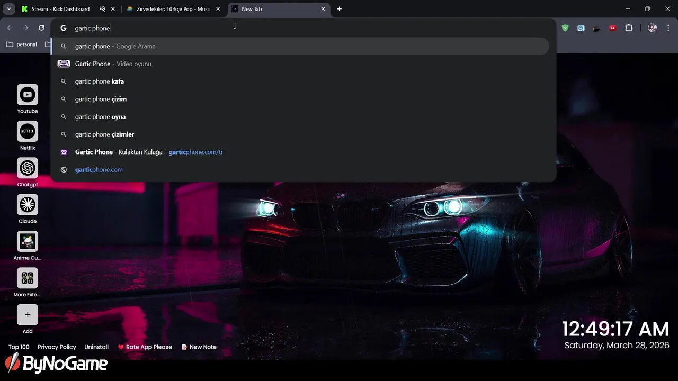Click the globe icon beside garticphone.com

click(64, 170)
